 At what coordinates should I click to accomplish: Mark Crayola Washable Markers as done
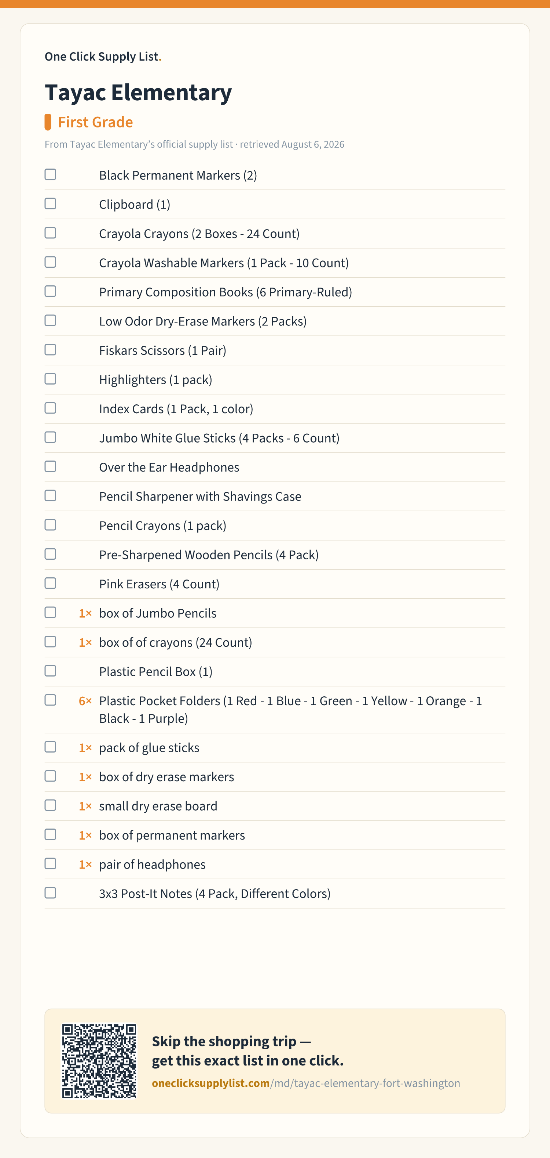pyautogui.click(x=50, y=262)
